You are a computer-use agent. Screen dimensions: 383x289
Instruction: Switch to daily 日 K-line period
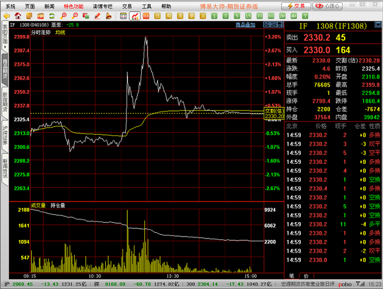click(158, 16)
